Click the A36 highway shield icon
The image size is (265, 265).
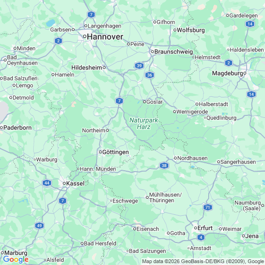150,75
